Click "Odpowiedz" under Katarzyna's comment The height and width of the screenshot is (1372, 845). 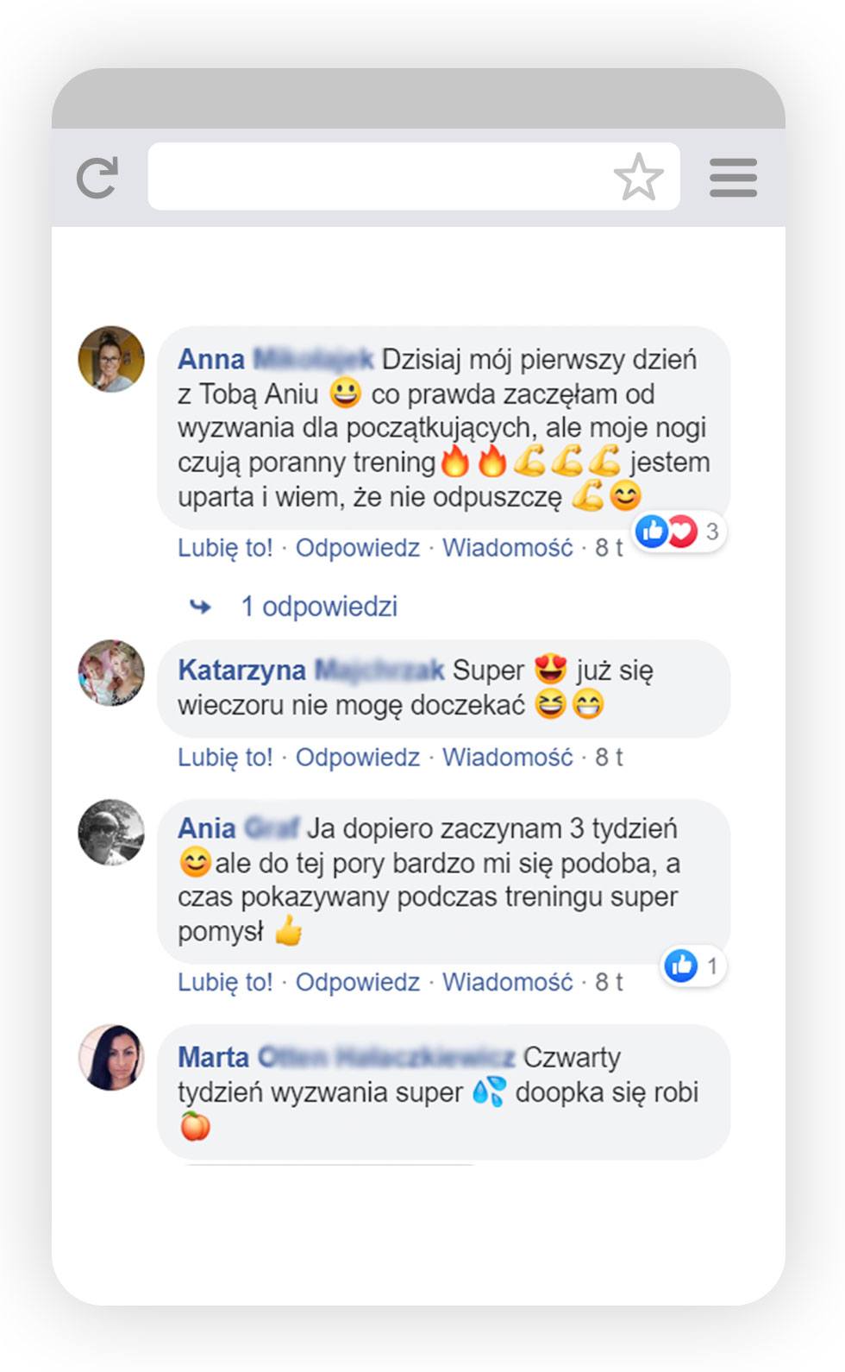(358, 758)
